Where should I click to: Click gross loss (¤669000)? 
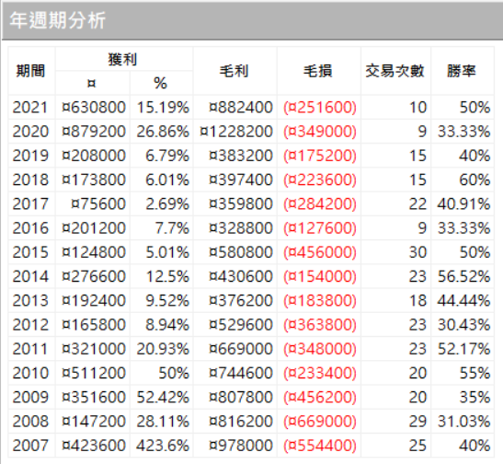[320, 422]
